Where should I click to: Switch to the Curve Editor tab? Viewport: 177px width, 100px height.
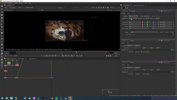(21, 59)
